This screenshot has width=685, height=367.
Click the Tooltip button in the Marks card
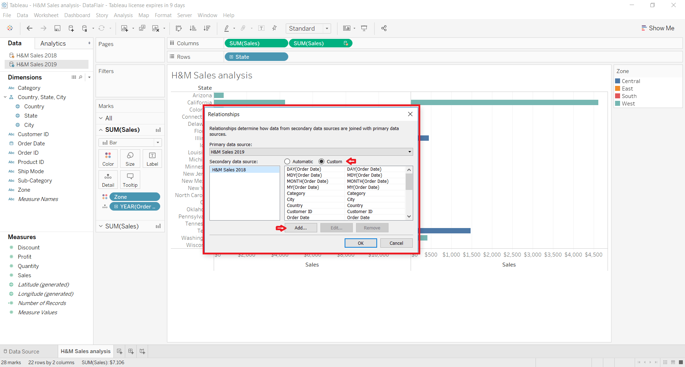coord(130,179)
